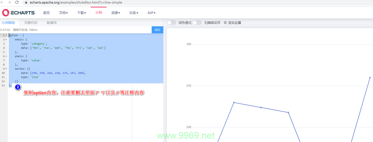This screenshot has height=142, width=373.
Task: Open 渲染设置 render settings
Action: (x=232, y=23)
